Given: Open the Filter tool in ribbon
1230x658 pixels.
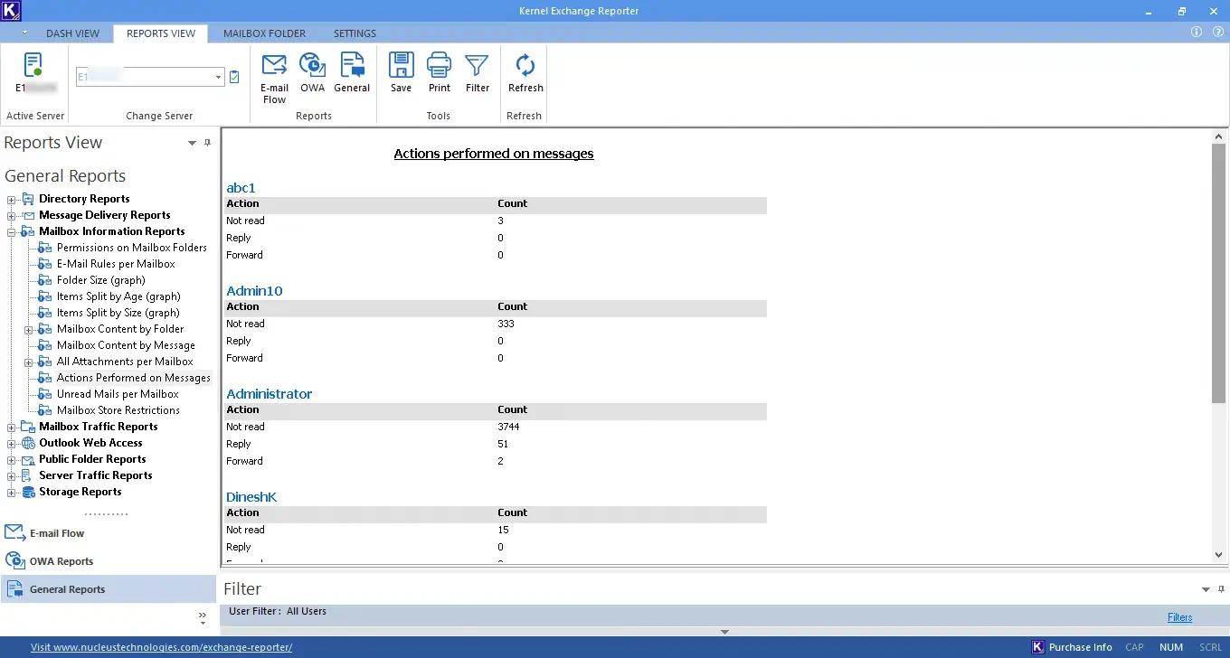Looking at the screenshot, I should coord(478,72).
